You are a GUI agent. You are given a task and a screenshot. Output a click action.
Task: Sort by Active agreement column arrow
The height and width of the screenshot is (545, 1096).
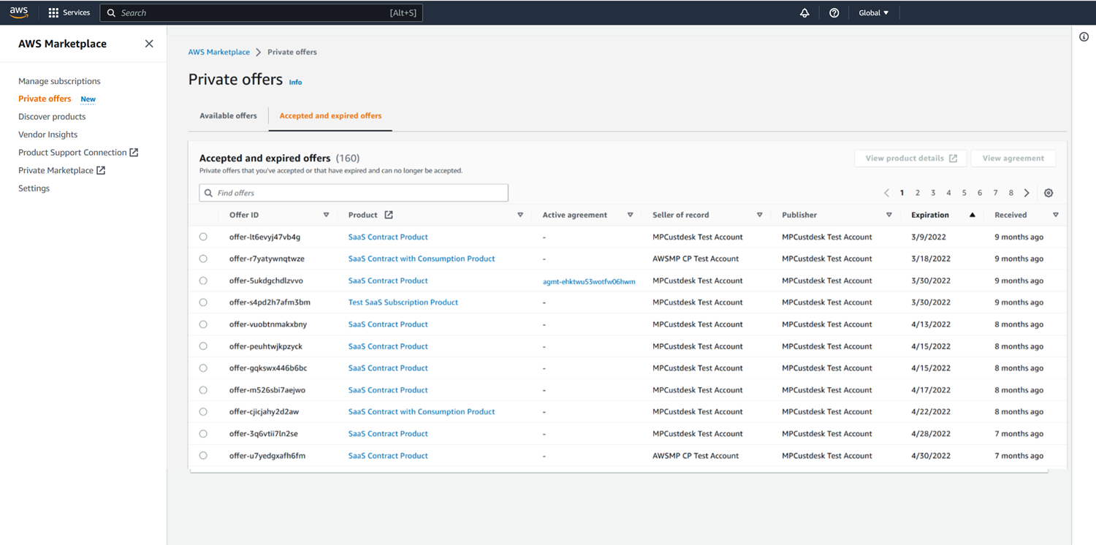(x=630, y=215)
